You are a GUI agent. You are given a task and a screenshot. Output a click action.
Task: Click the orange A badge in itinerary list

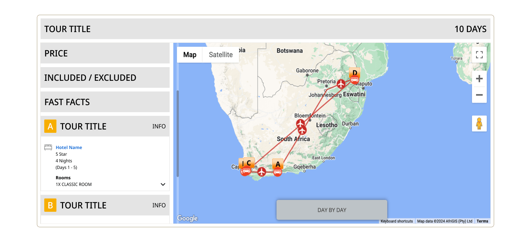tap(50, 126)
